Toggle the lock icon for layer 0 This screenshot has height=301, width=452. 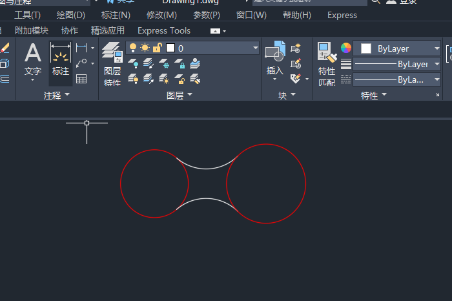pos(157,48)
